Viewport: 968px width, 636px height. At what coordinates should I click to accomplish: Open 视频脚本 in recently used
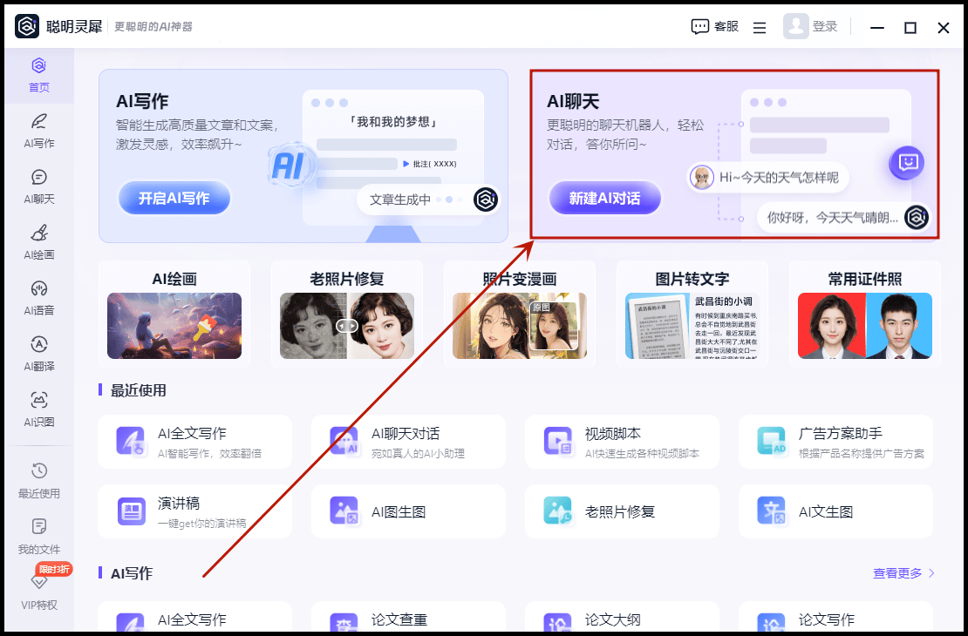coord(622,442)
